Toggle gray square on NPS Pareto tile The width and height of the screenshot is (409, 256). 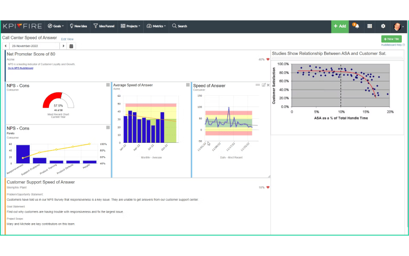click(108, 127)
